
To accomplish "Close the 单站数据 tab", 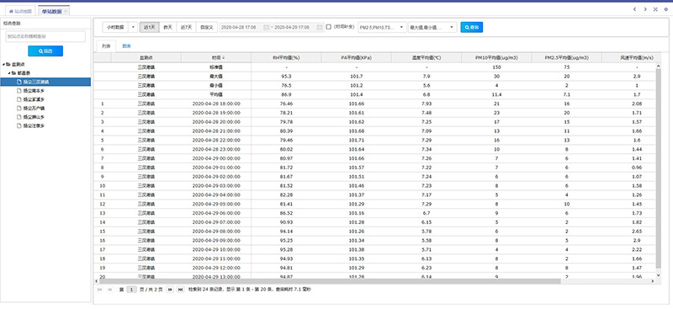I will 66,11.
